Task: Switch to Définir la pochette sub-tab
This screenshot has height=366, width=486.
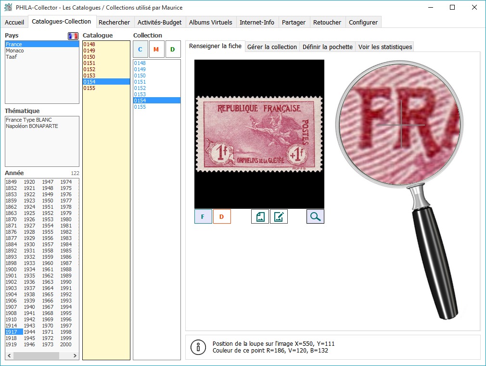Action: [328, 47]
